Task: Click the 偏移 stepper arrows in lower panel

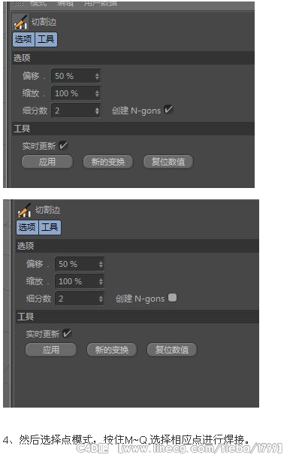Action: pyautogui.click(x=101, y=264)
